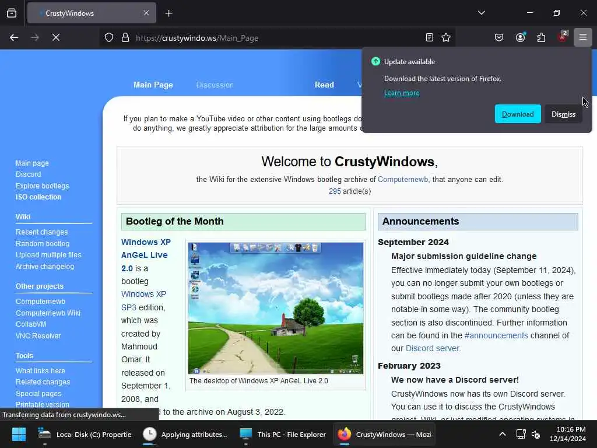Screen dimensions: 597x448
Task: Switch to CrustyWindows Mozilla Firefox taskbar item
Action: (x=385, y=434)
